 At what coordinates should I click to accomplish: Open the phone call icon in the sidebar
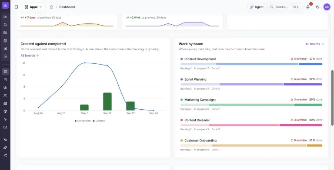pyautogui.click(x=5, y=139)
